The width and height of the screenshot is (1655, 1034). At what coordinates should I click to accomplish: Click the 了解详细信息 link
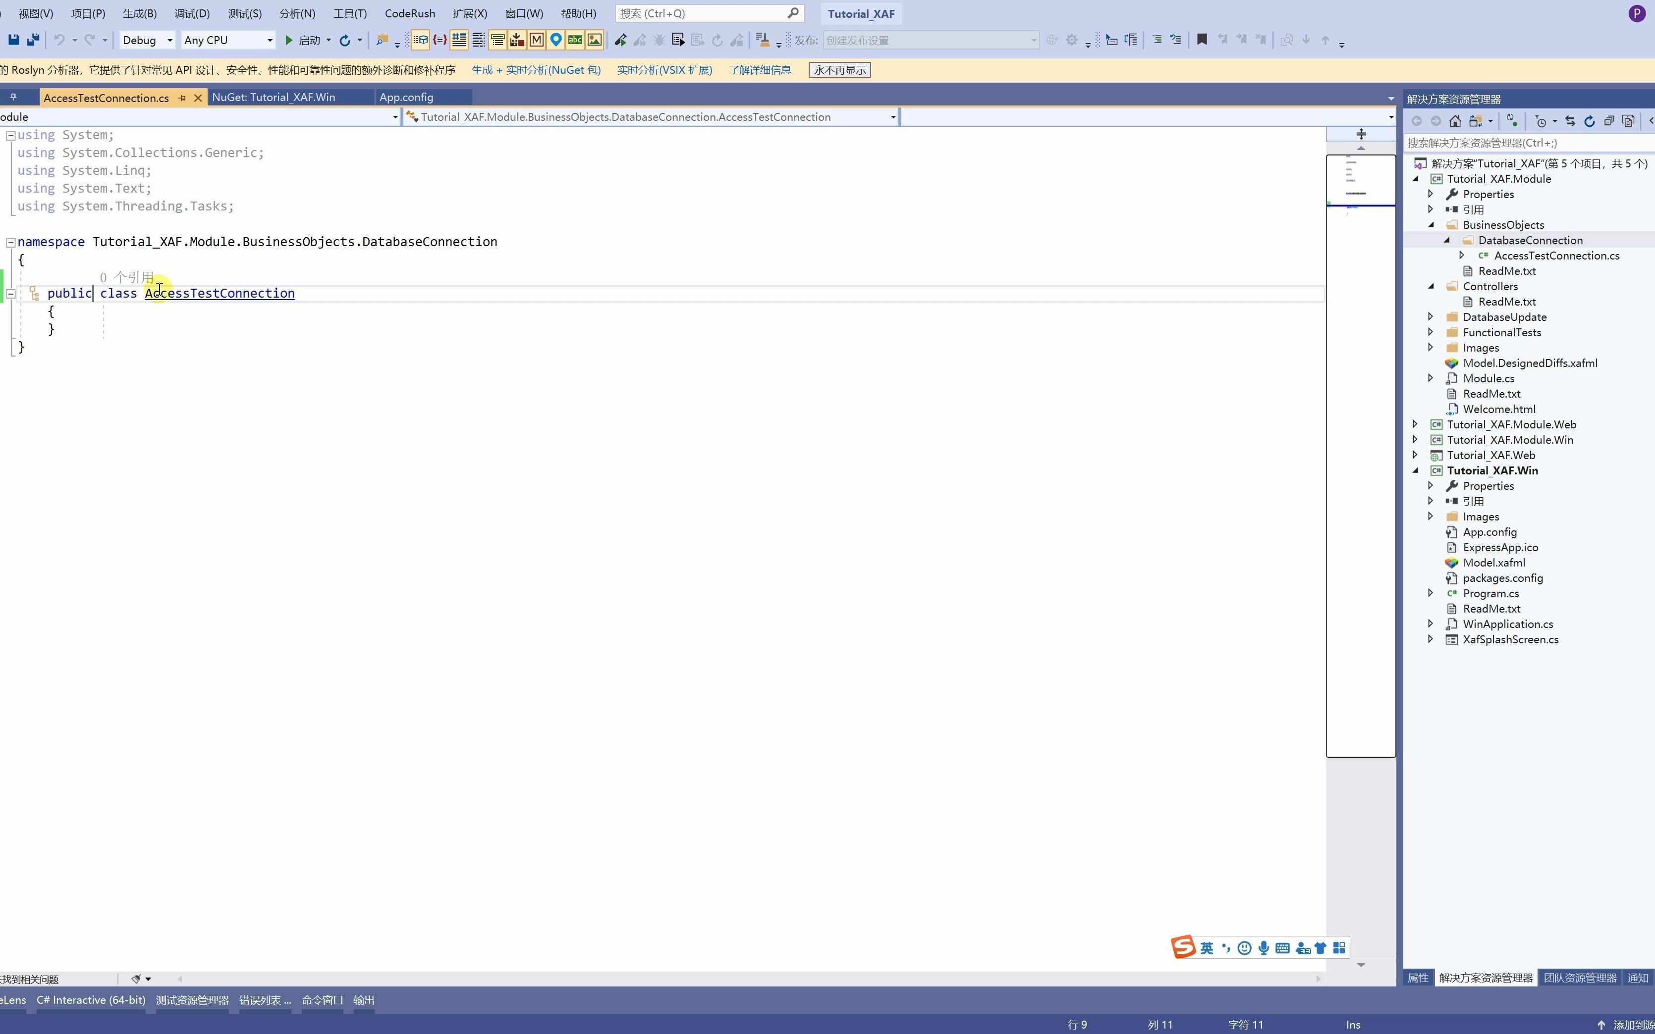point(760,70)
